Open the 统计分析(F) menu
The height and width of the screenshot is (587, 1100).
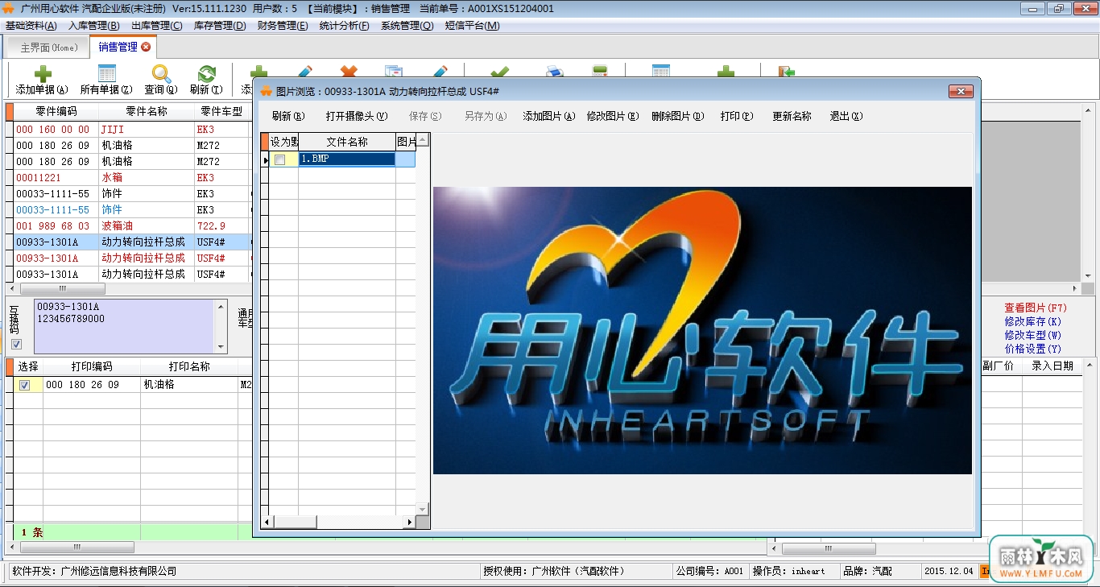coord(344,26)
